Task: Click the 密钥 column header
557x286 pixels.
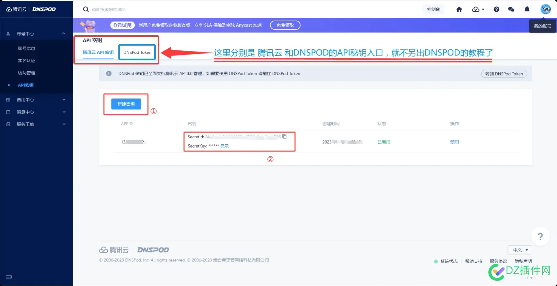Action: coord(192,124)
